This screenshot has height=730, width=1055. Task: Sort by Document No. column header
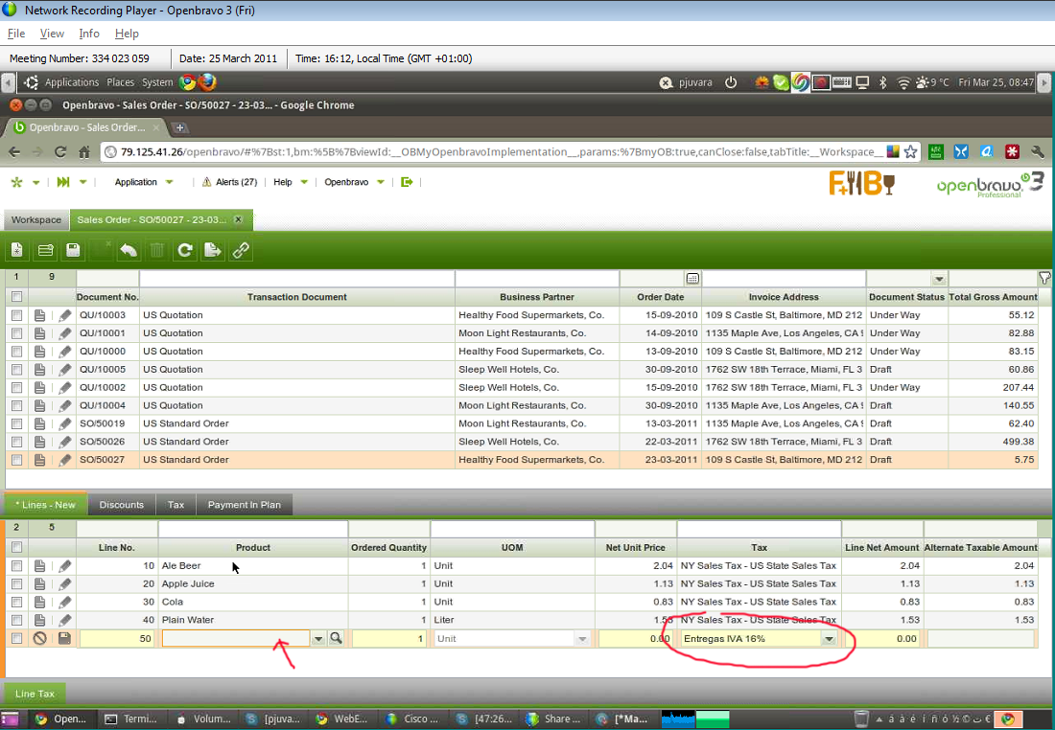[107, 297]
